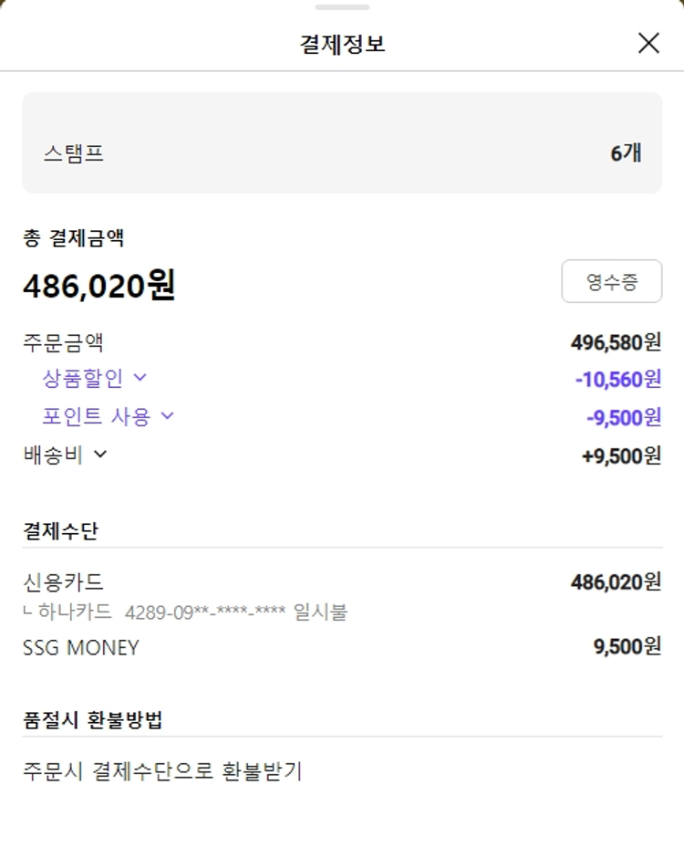Screen dimensions: 684x848
Task: Click the purple -9,500원 points amount
Action: (x=624, y=417)
